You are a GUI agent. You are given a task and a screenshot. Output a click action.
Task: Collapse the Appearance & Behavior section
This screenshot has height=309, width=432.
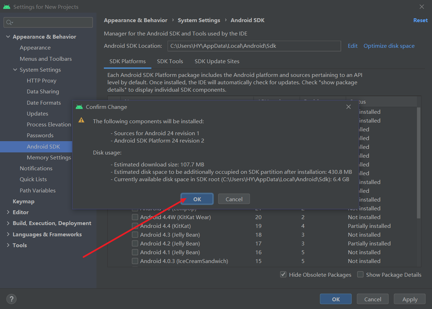coord(8,37)
